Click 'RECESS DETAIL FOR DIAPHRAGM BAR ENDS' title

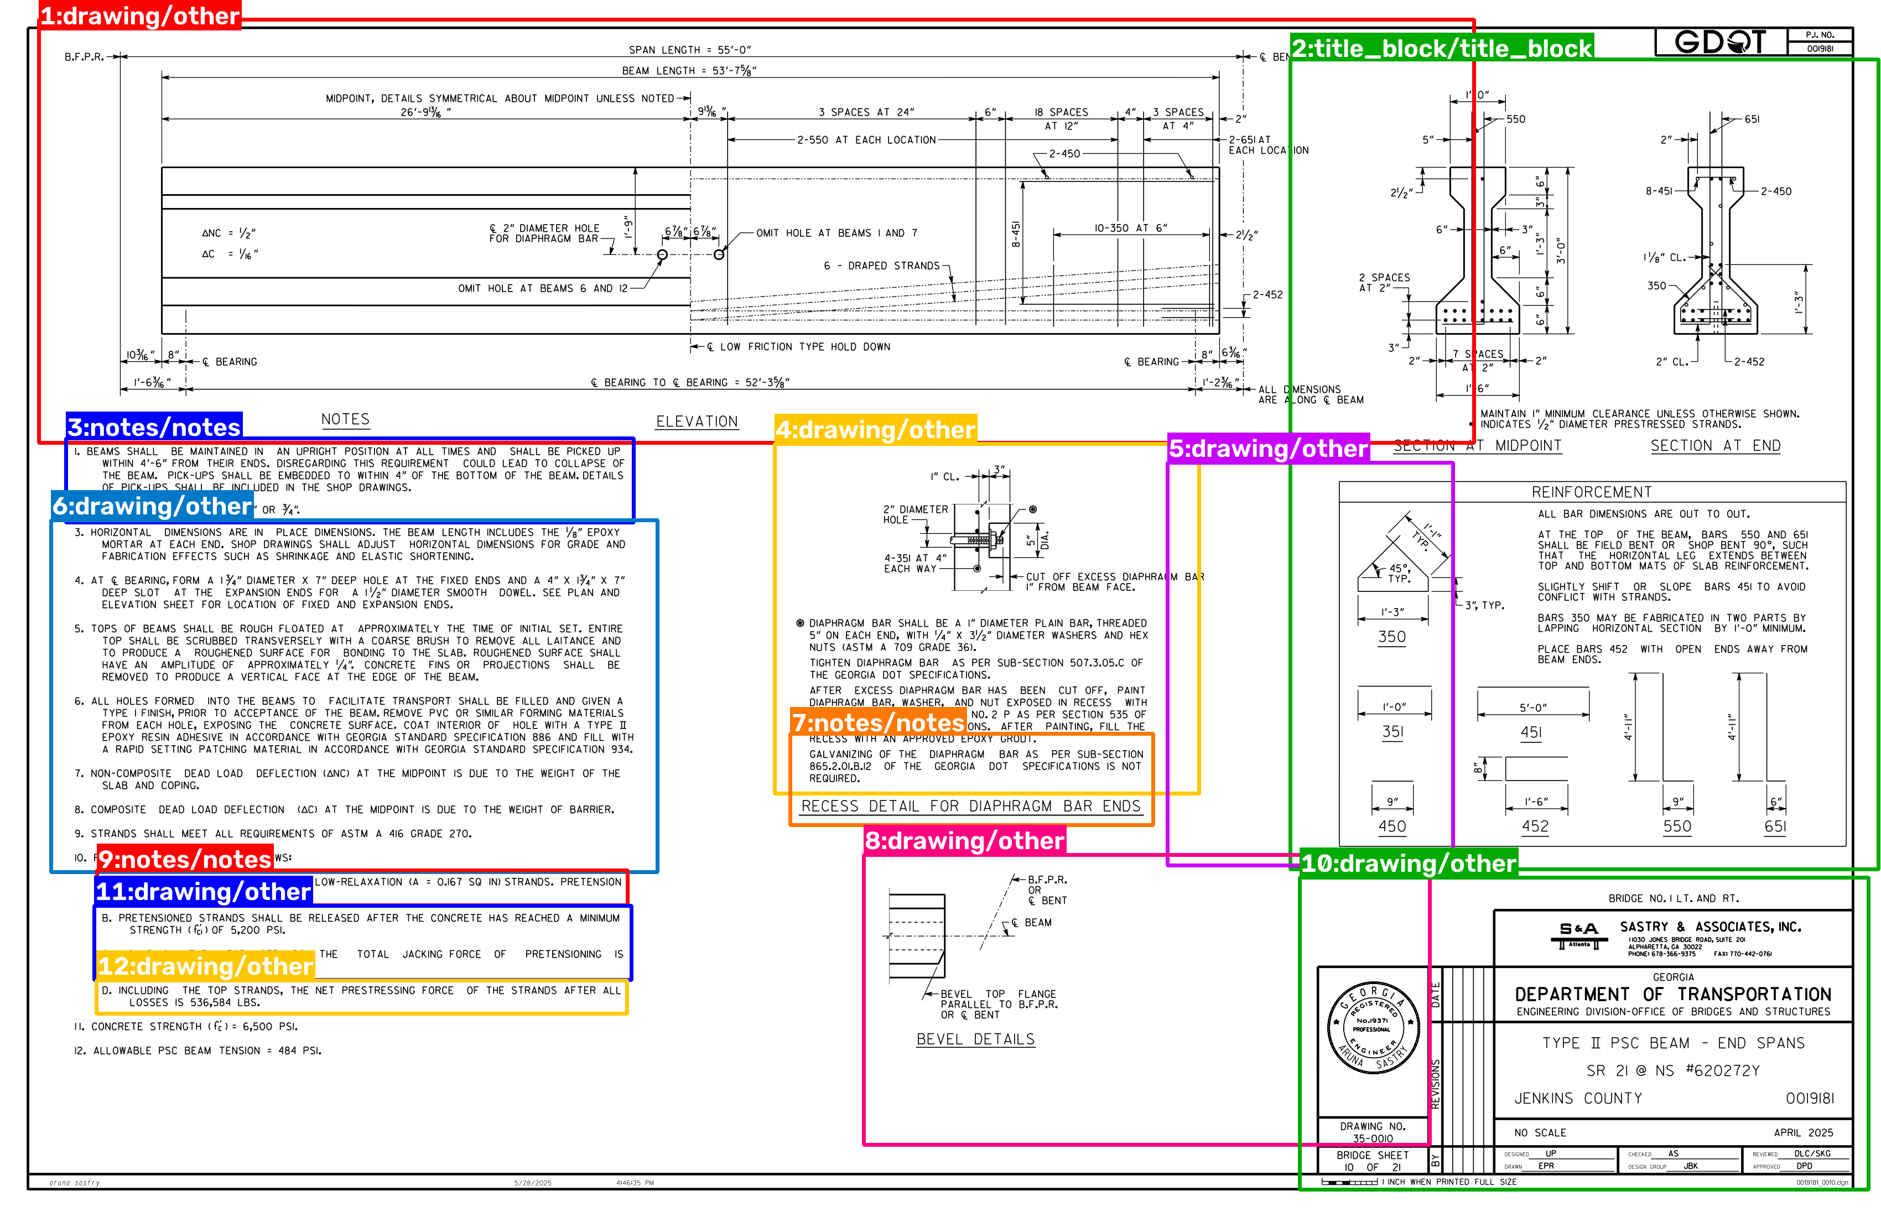coord(971,806)
